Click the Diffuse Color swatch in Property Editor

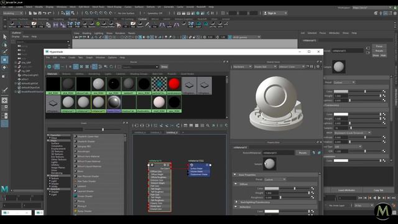click(x=272, y=189)
